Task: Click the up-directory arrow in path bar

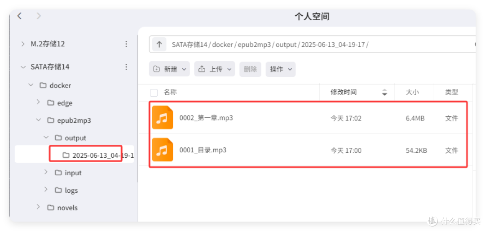Action: pos(159,44)
